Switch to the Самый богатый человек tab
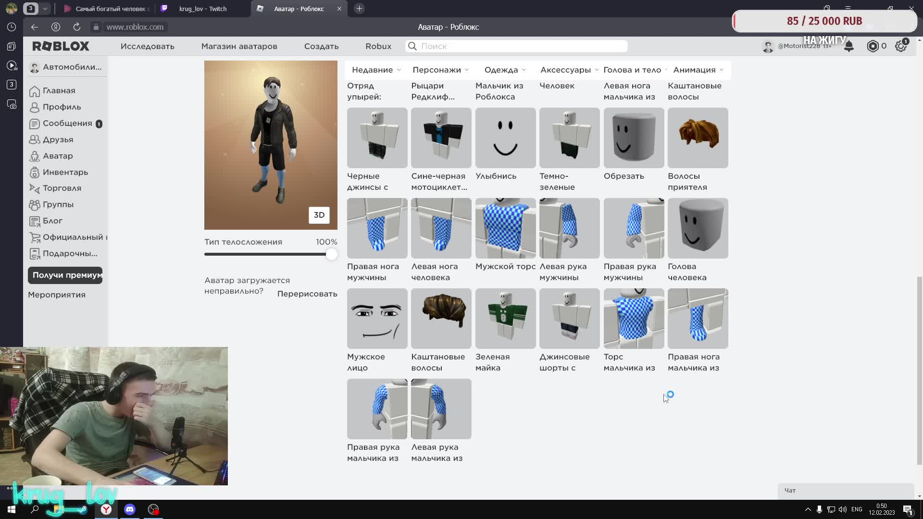Image resolution: width=923 pixels, height=519 pixels. point(108,9)
